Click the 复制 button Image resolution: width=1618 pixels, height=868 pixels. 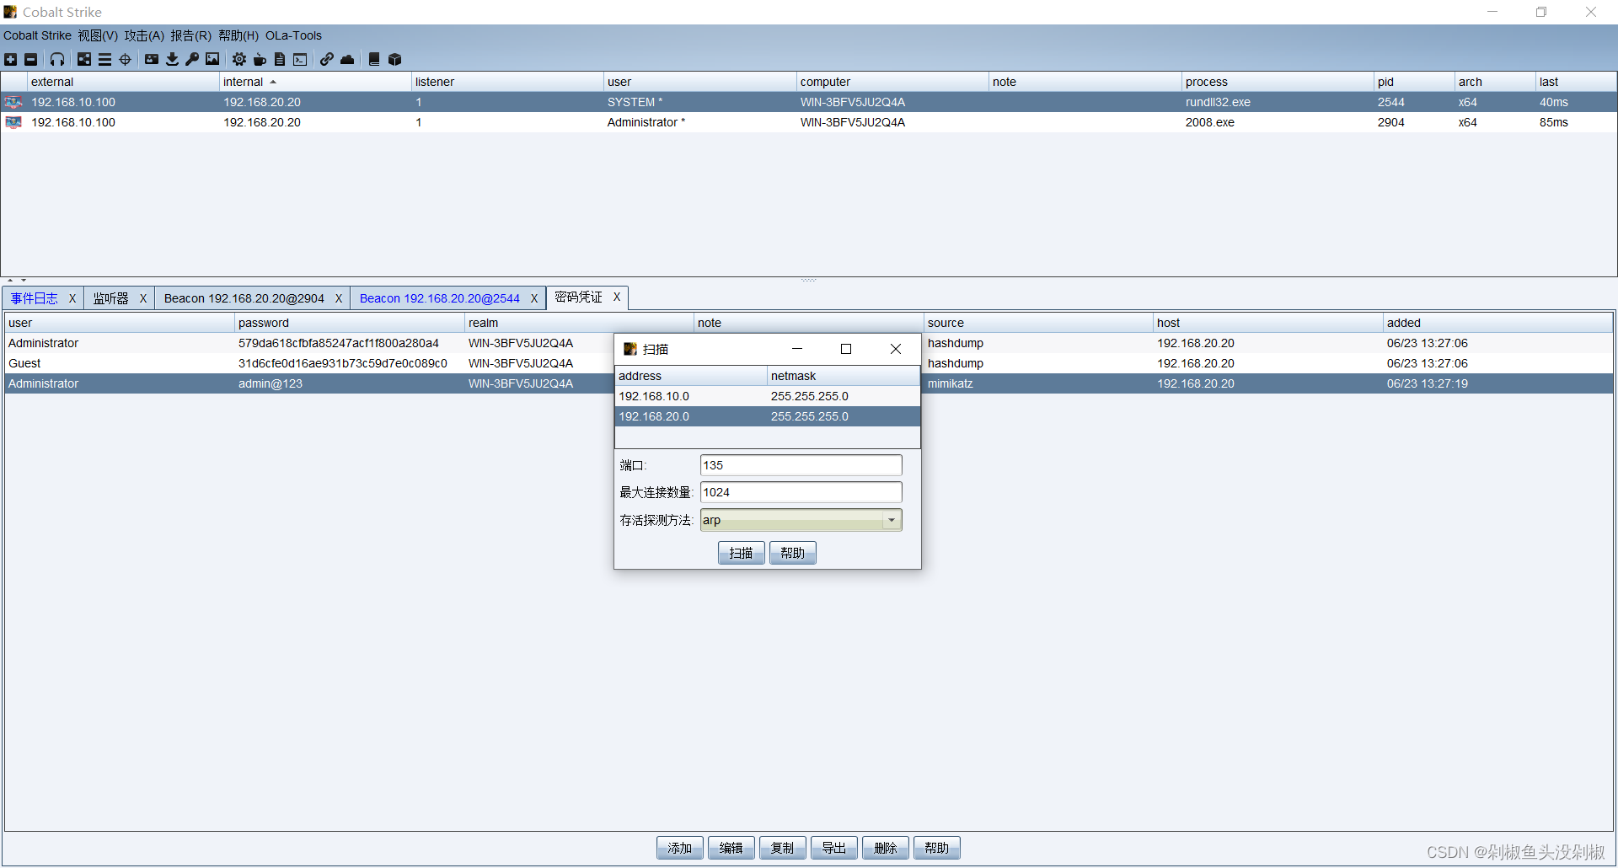pos(783,848)
